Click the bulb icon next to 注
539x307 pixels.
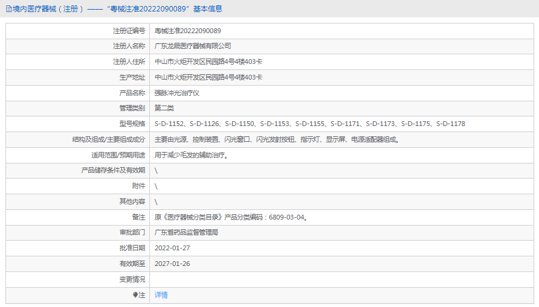point(135,295)
